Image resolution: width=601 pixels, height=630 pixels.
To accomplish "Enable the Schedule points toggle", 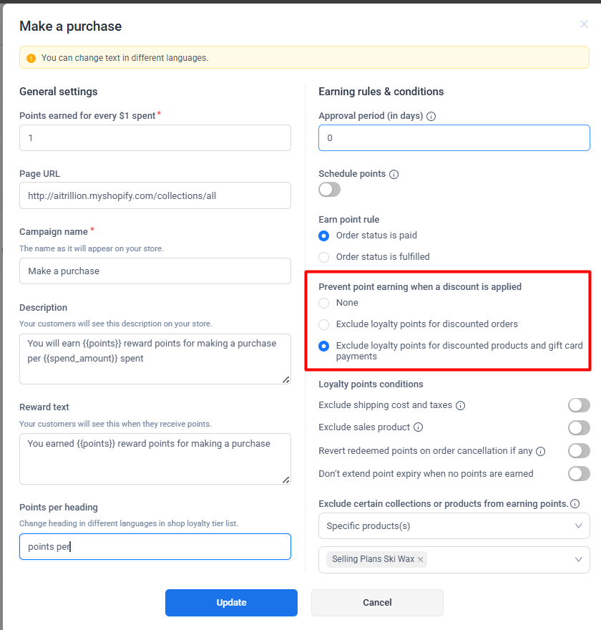I will coord(329,190).
